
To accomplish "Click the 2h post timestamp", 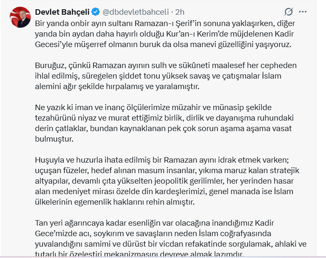I will (180, 11).
